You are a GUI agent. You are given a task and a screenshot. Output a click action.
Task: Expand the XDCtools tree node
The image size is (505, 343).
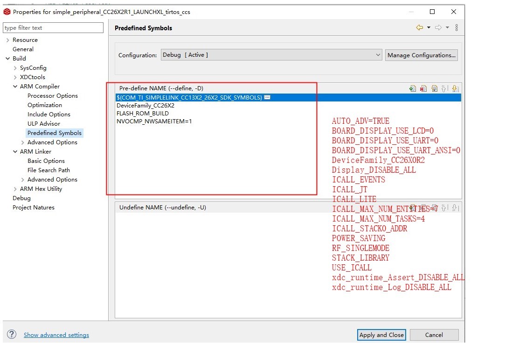(x=15, y=77)
